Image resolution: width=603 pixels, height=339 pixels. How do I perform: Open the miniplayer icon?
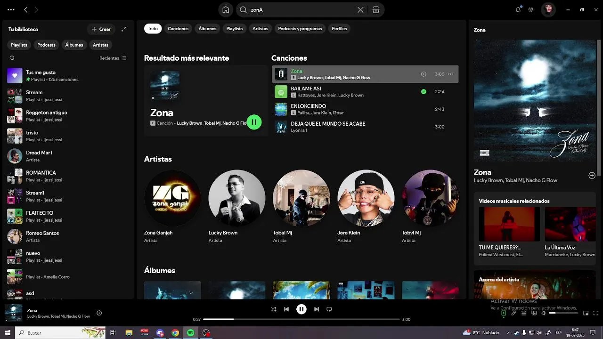click(586, 313)
